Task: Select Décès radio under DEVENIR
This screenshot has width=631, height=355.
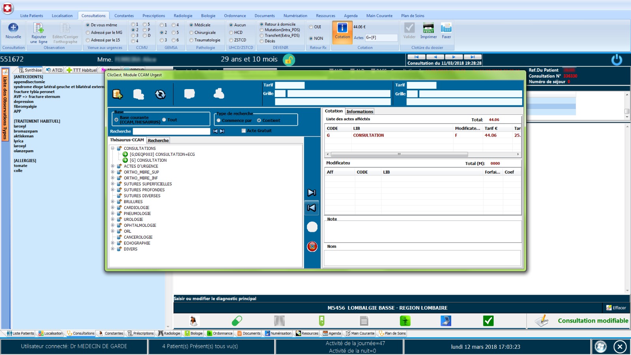Action: pos(261,41)
